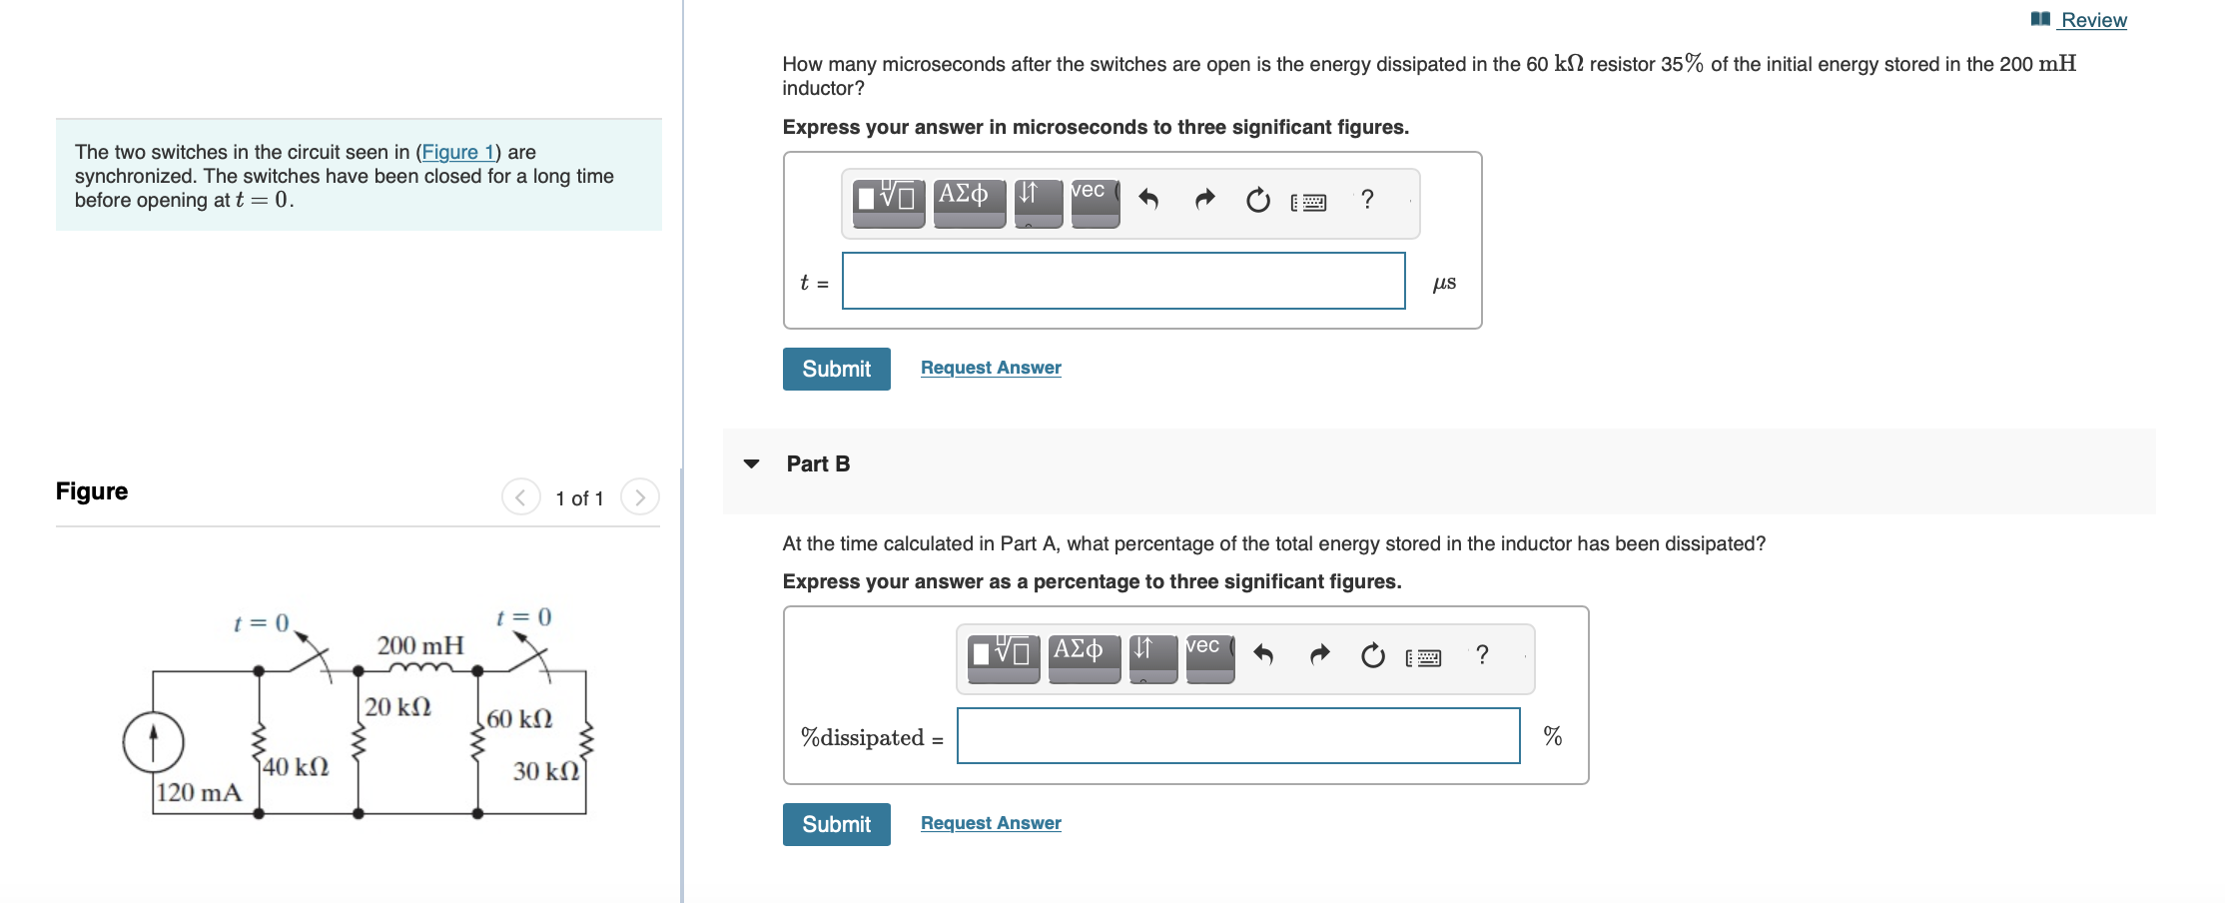Undo last entry in Part A answer toolbar
2225x903 pixels.
click(x=1149, y=200)
